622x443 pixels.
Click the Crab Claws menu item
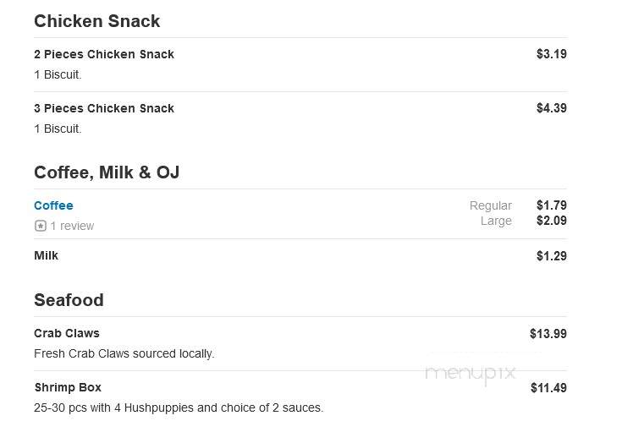click(67, 333)
